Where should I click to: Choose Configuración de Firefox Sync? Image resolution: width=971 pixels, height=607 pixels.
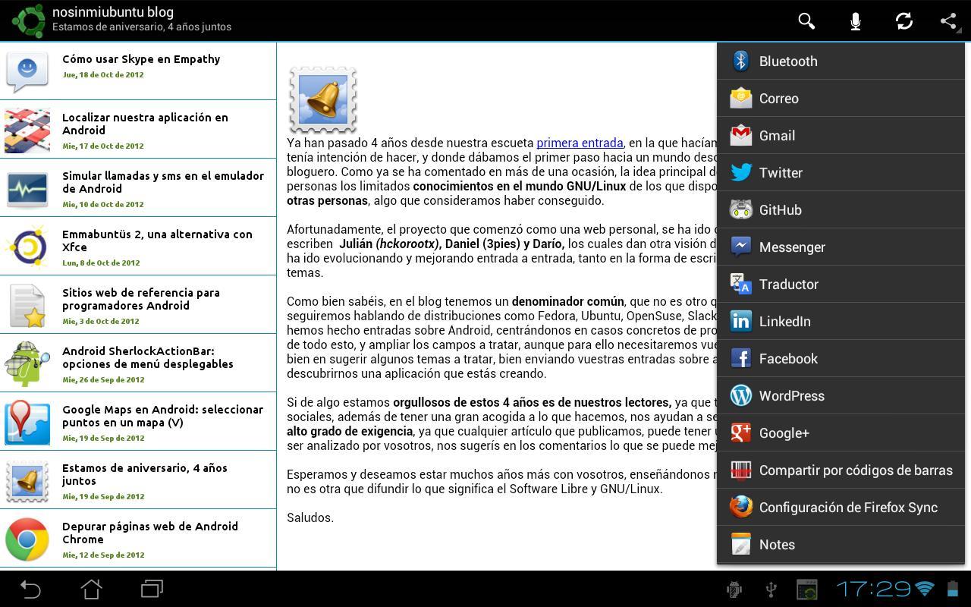[848, 508]
